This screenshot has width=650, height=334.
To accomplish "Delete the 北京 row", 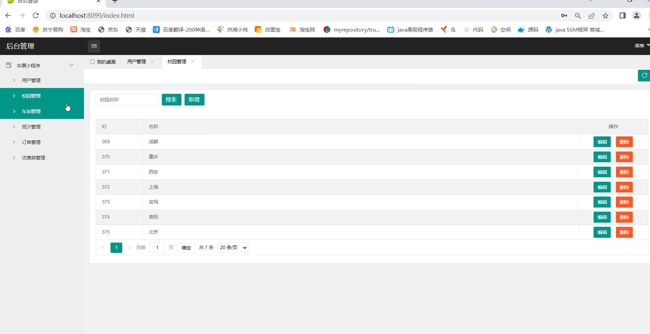I will coord(624,232).
